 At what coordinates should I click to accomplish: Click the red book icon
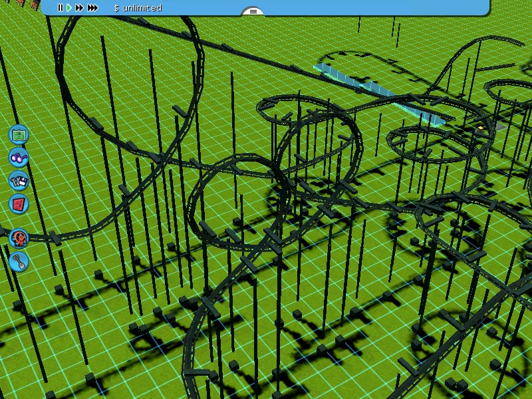pos(19,203)
